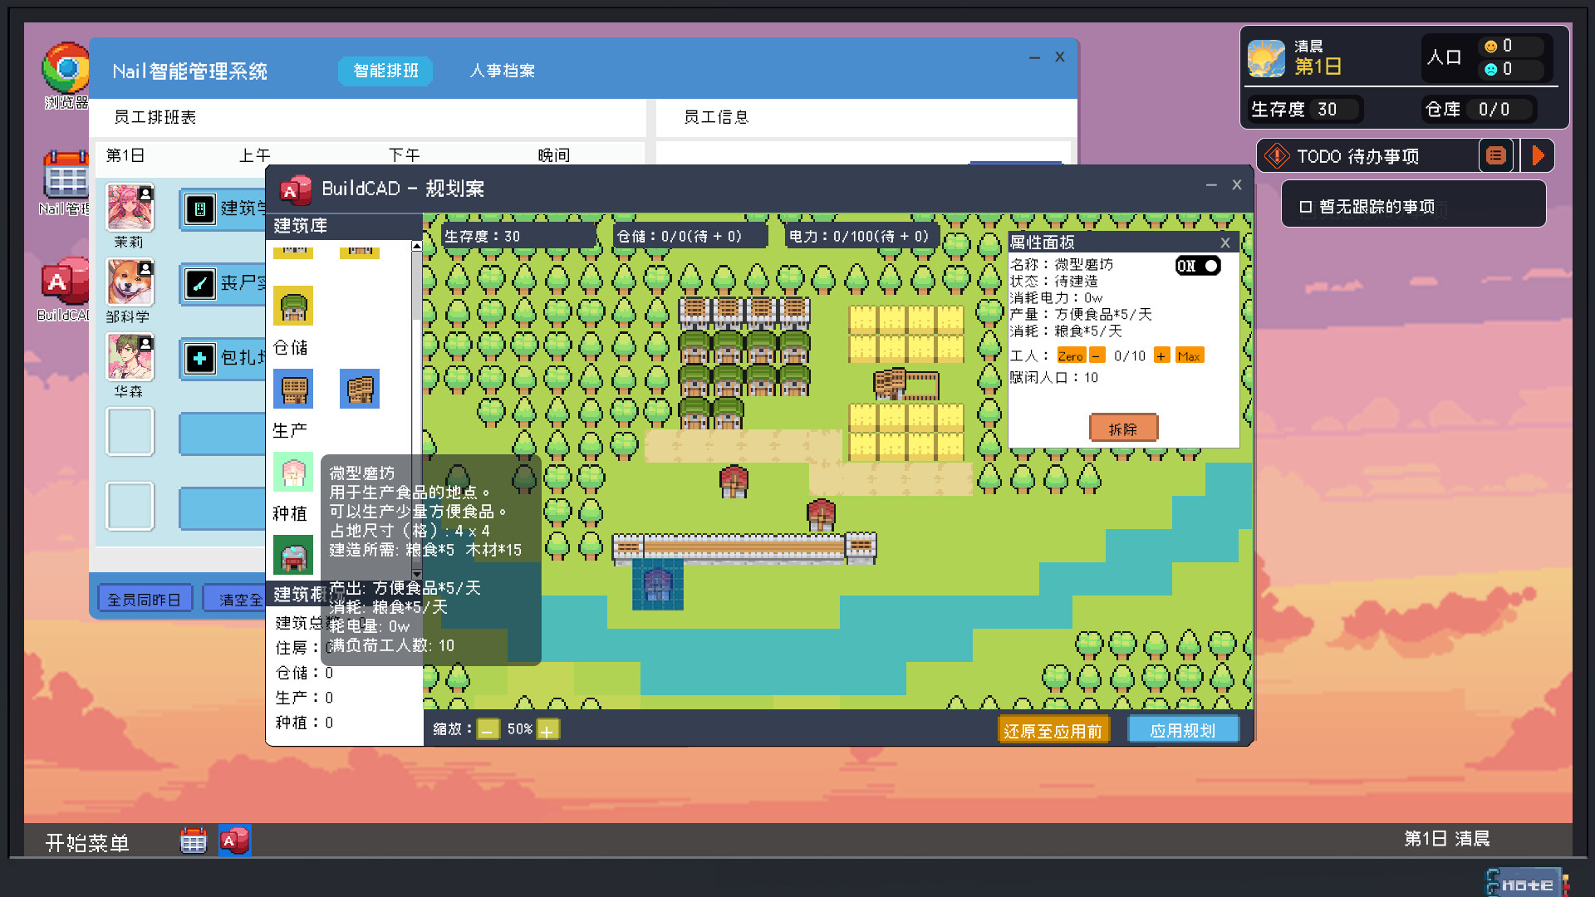Viewport: 1595px width, 897px height.
Task: Click the 应用规划 apply button
Action: (1182, 730)
